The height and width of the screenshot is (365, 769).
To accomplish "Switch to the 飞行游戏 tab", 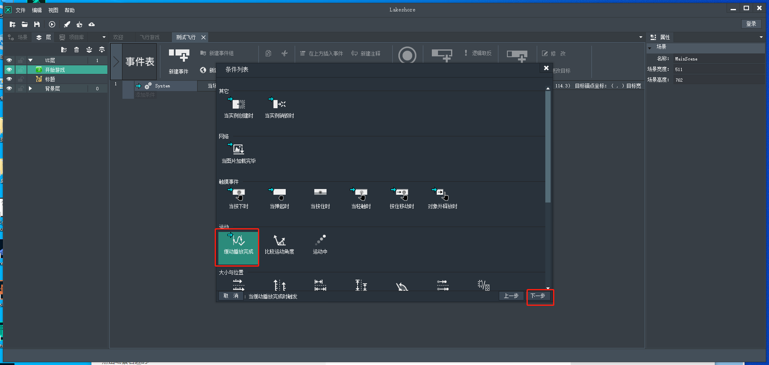I will tap(150, 37).
